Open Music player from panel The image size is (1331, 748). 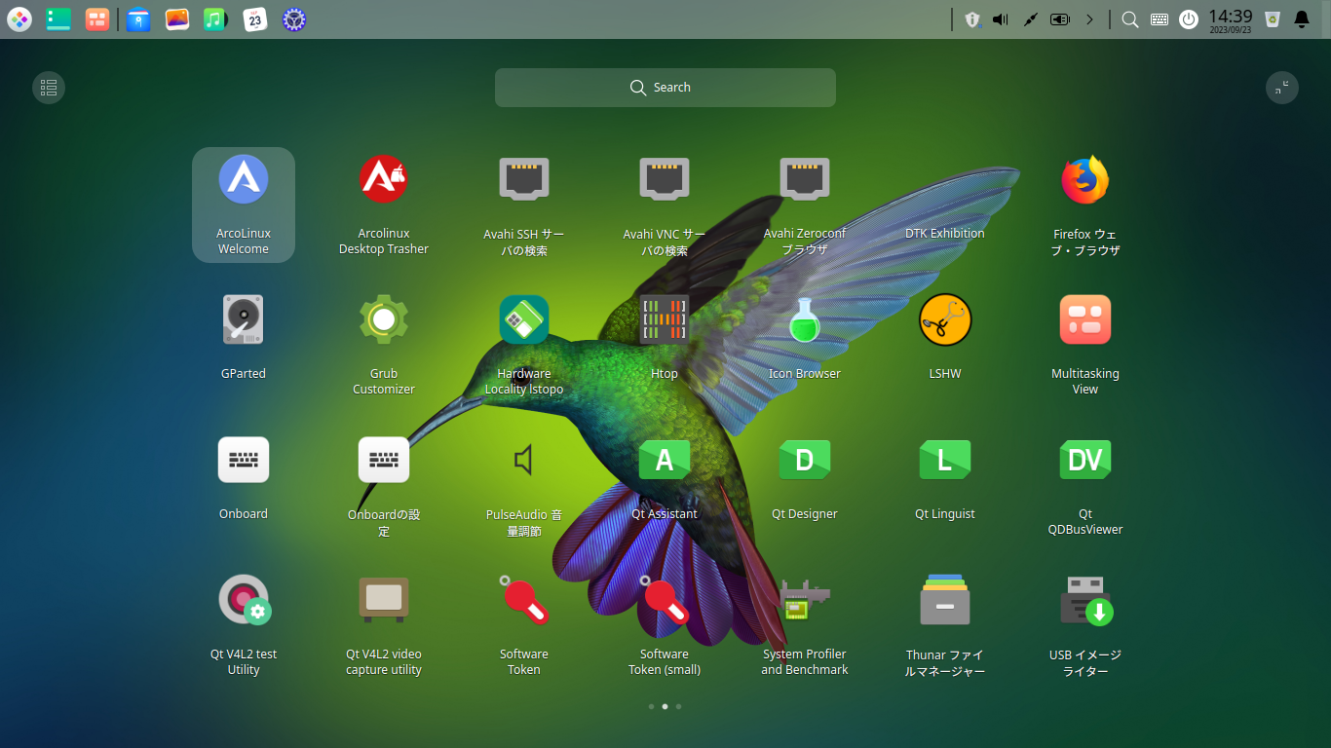(x=215, y=19)
